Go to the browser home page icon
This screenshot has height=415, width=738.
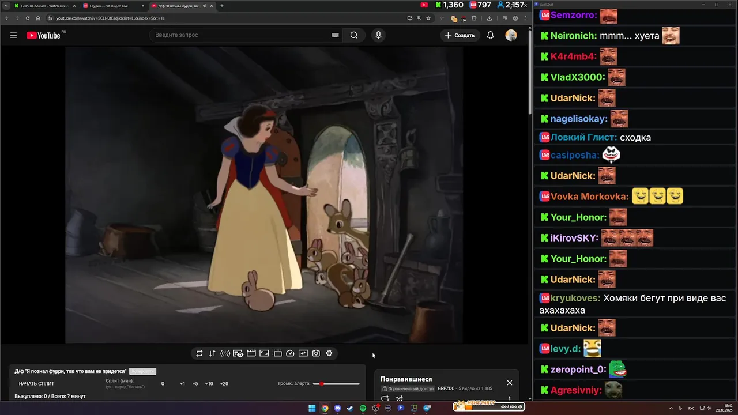click(38, 18)
